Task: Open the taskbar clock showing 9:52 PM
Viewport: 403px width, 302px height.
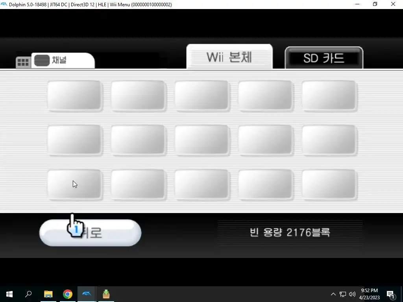Action: (369, 294)
